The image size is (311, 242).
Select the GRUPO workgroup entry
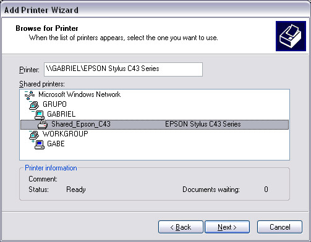click(54, 104)
